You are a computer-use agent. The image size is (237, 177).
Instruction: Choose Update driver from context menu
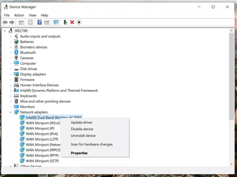(x=95, y=122)
